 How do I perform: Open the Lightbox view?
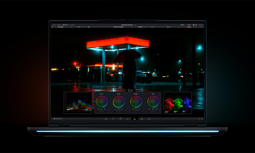click(x=201, y=25)
